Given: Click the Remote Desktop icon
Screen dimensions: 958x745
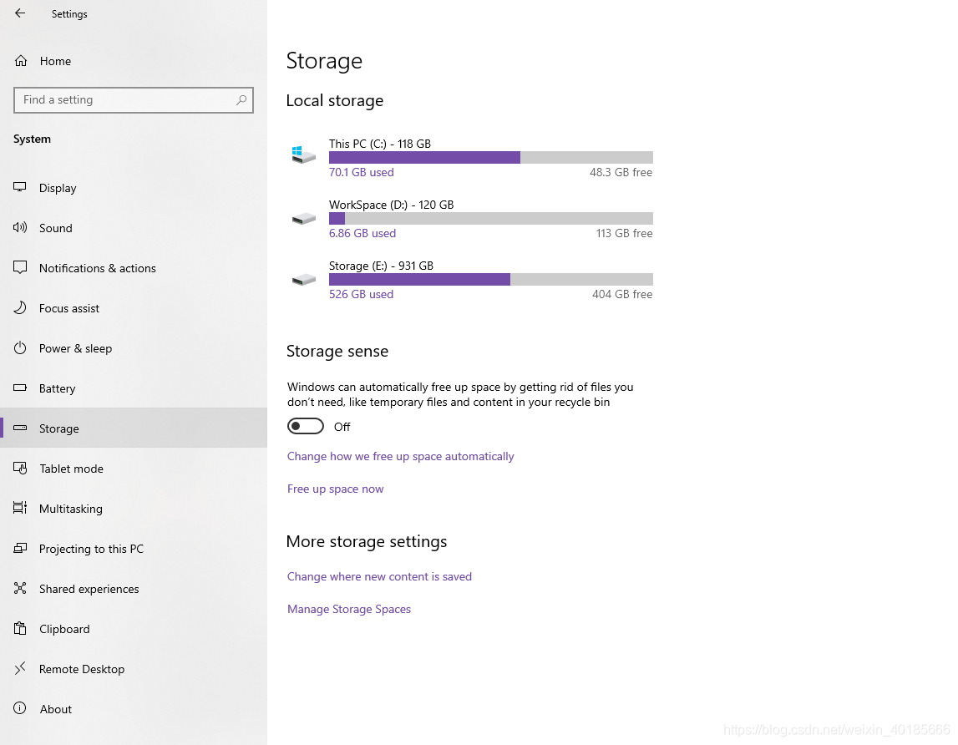Looking at the screenshot, I should coord(20,668).
